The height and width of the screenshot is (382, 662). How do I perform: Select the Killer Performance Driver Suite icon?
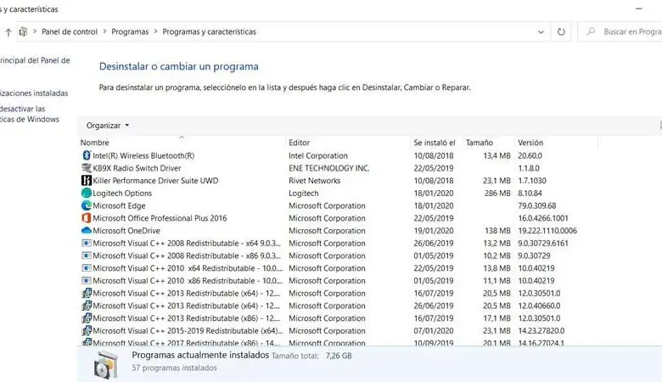(86, 181)
